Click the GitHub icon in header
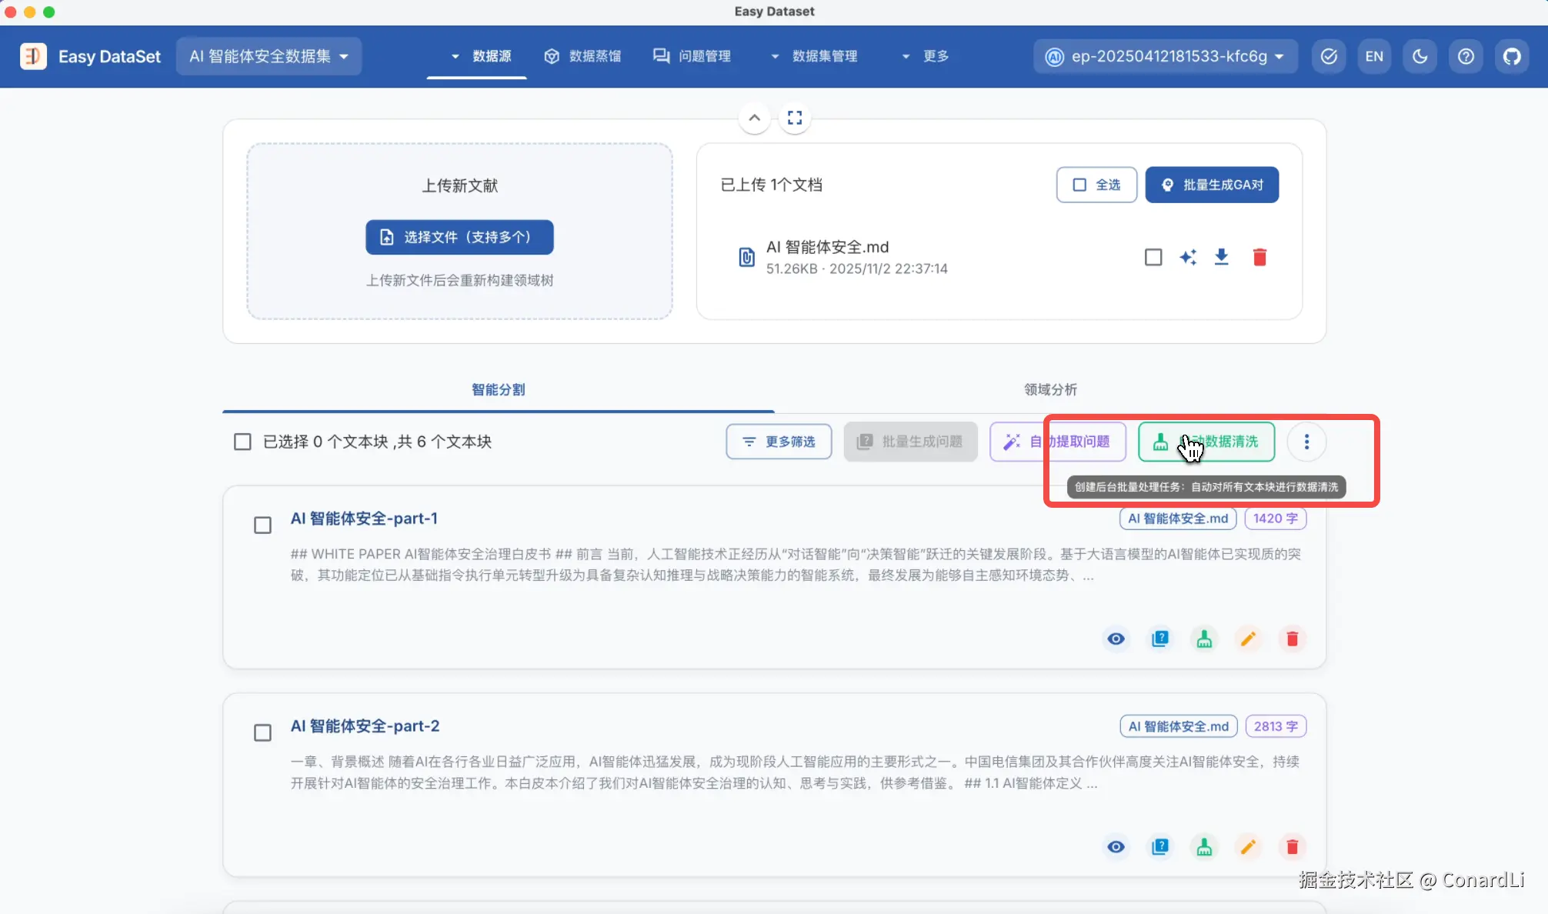The image size is (1548, 914). tap(1512, 56)
